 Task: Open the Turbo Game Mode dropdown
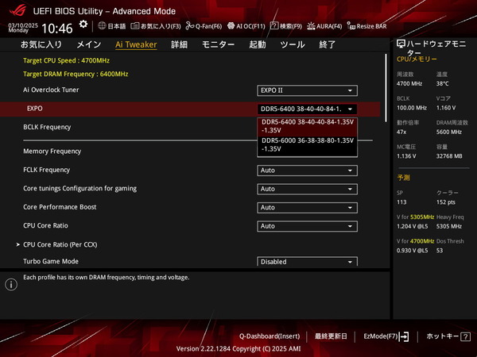pyautogui.click(x=307, y=262)
